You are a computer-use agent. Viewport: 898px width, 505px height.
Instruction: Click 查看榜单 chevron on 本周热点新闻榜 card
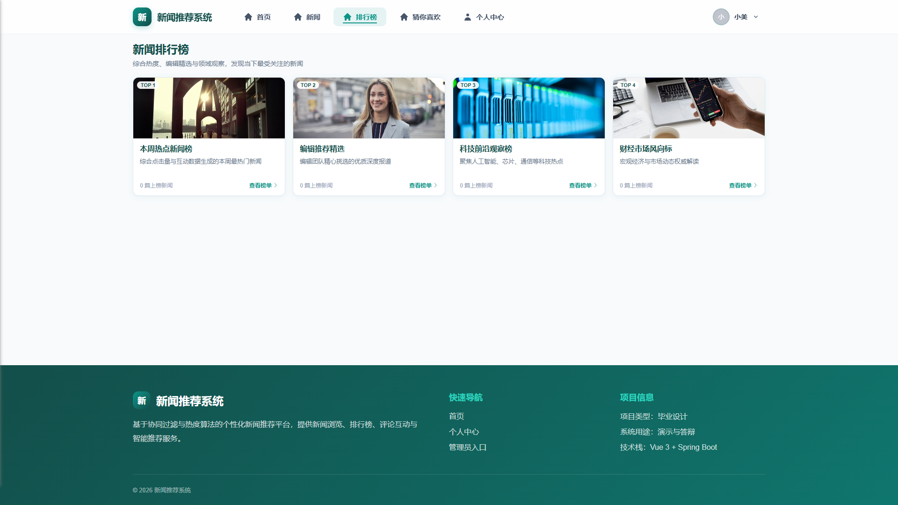pos(275,186)
